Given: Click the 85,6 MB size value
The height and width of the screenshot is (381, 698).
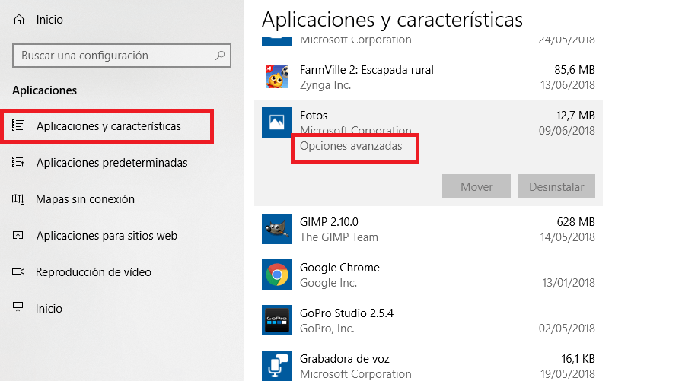Looking at the screenshot, I should click(x=574, y=70).
